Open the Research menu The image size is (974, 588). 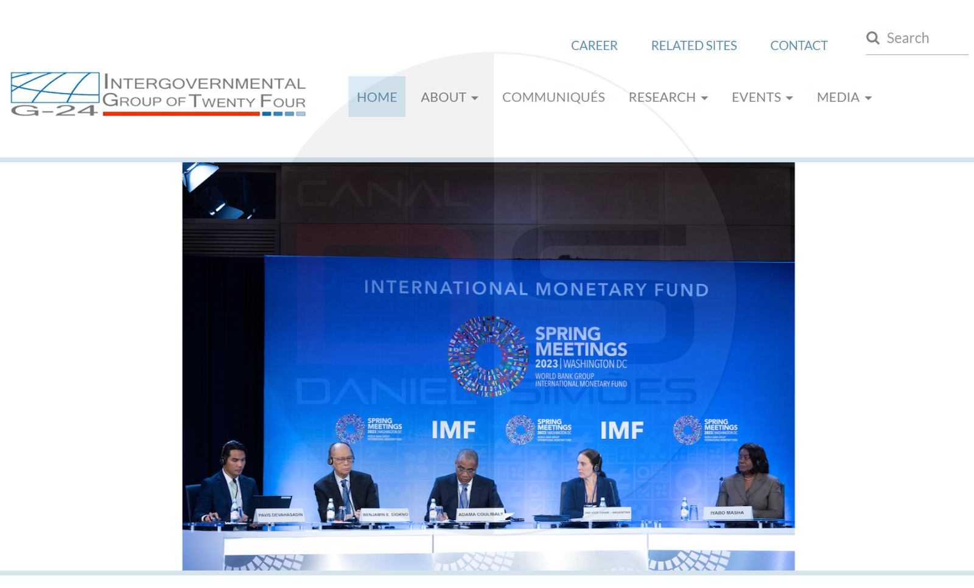pyautogui.click(x=668, y=97)
